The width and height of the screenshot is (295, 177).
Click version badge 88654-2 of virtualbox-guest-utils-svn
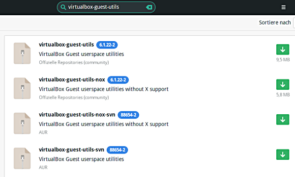[x=117, y=150]
